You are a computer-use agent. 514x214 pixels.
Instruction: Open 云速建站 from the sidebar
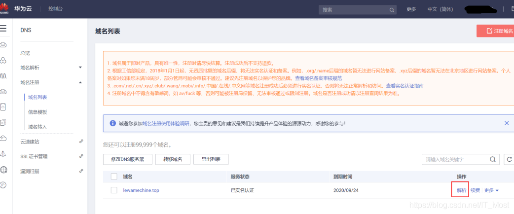(x=30, y=142)
